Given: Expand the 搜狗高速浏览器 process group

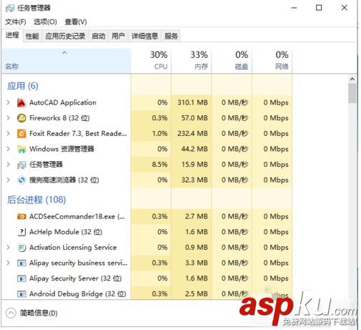Looking at the screenshot, I should point(9,180).
